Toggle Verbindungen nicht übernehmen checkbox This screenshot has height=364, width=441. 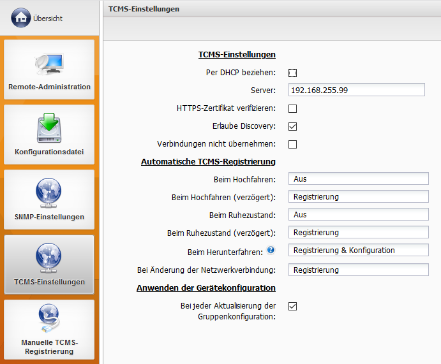click(x=293, y=144)
